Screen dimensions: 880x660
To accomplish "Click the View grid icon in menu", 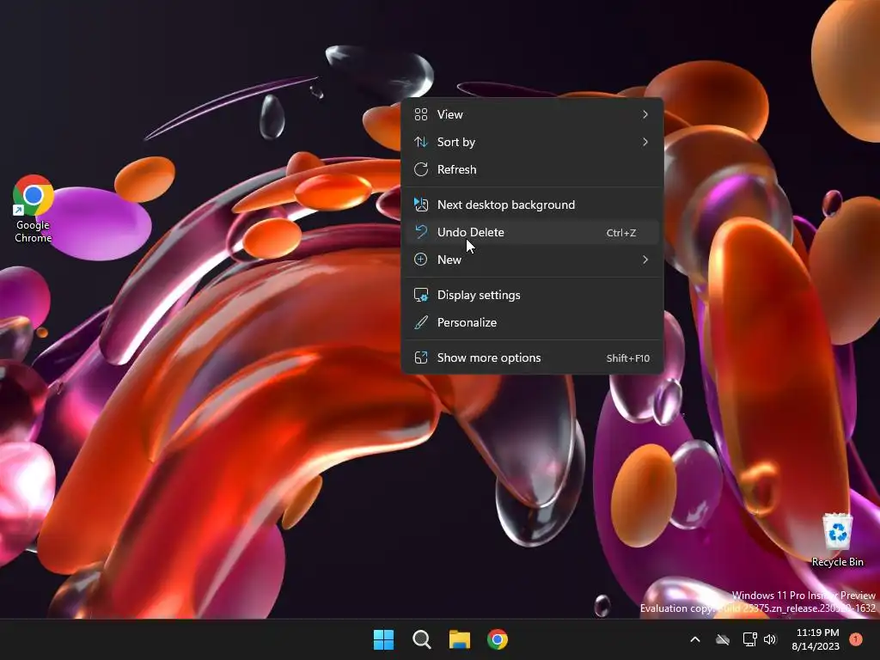I will [x=421, y=114].
